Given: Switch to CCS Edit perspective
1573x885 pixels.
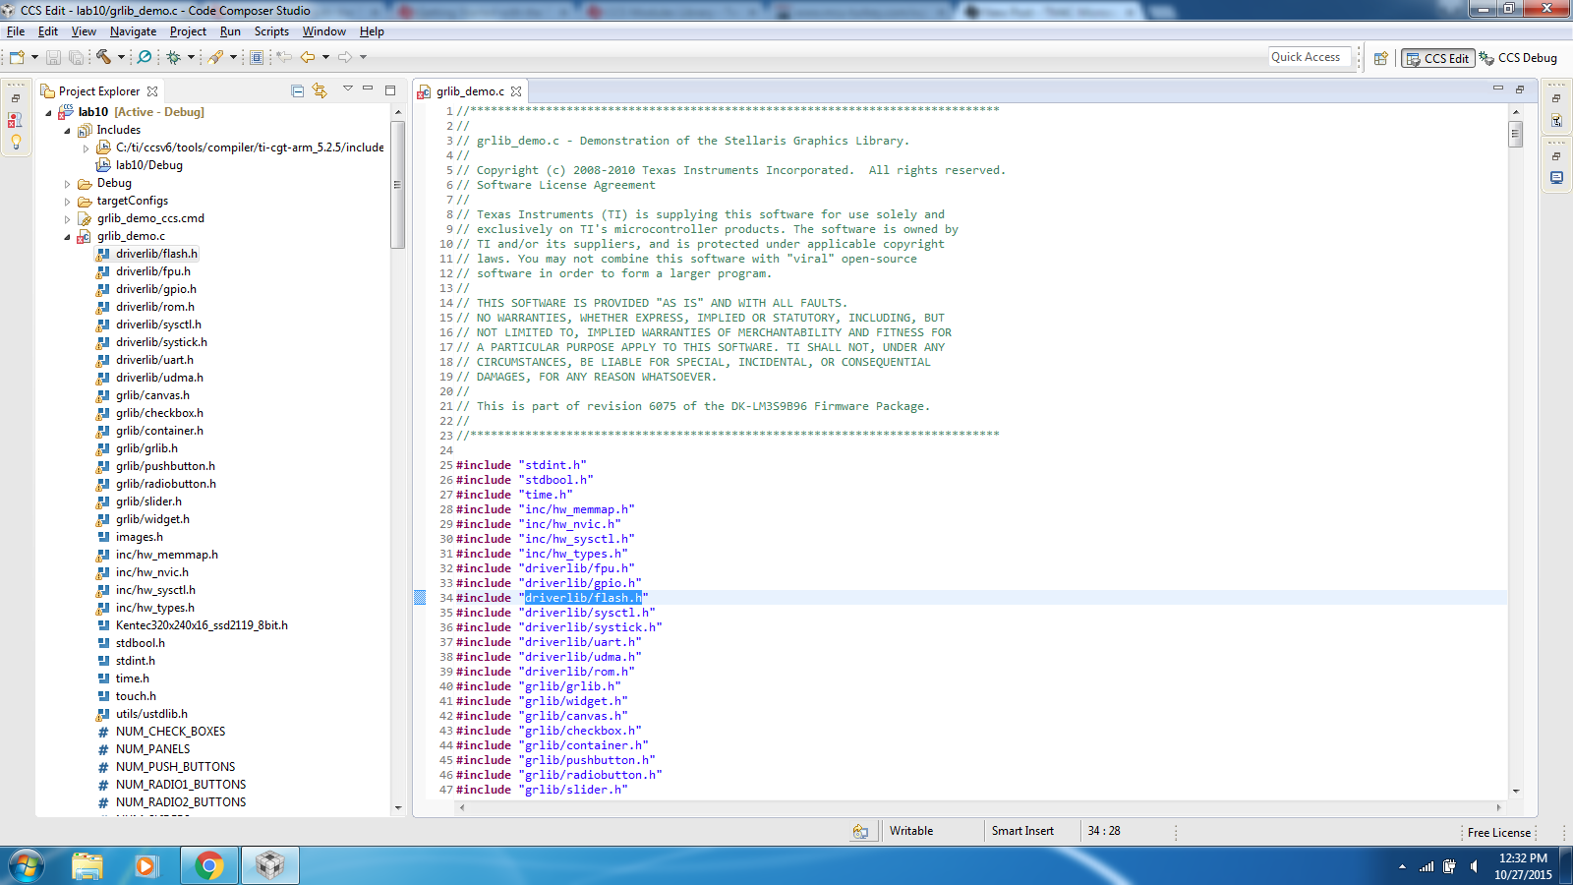Looking at the screenshot, I should 1437,59.
